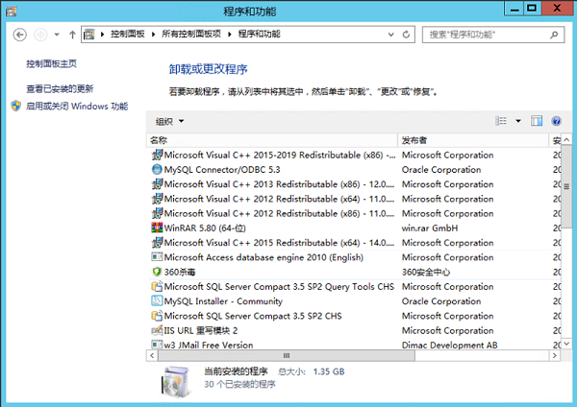
Task: Click the shield icon beside Windows 功能
Action: coord(15,107)
